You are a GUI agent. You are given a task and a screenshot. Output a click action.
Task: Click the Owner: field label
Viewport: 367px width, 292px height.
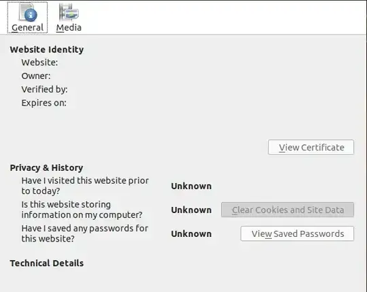36,76
